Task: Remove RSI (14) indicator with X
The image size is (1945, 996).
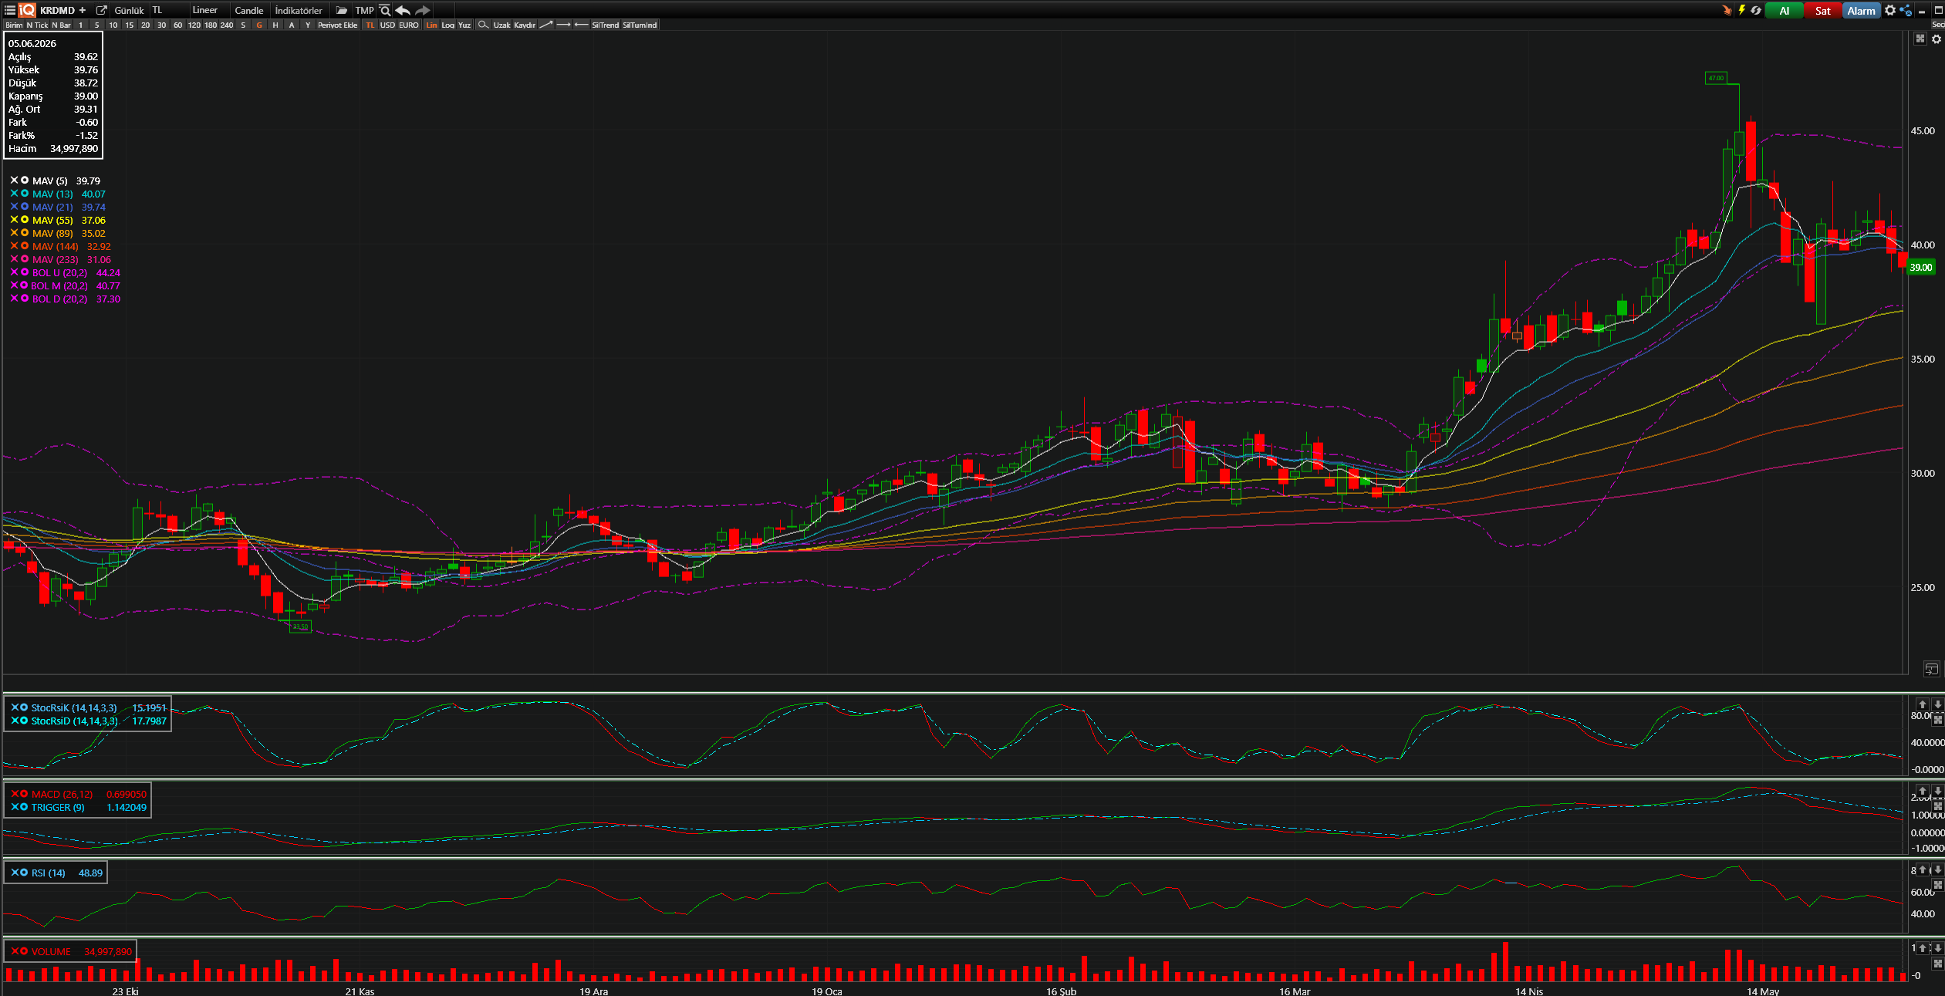Action: click(x=15, y=872)
